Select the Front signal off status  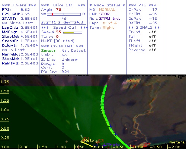[152, 32]
